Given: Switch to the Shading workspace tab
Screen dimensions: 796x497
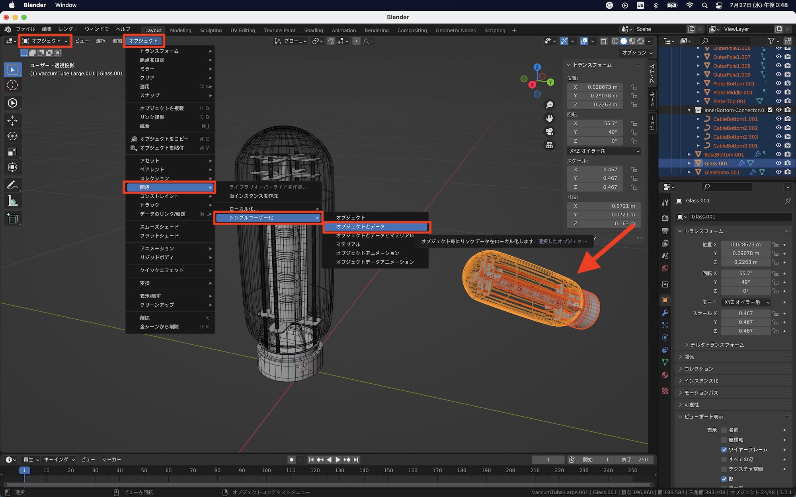Looking at the screenshot, I should tap(313, 30).
